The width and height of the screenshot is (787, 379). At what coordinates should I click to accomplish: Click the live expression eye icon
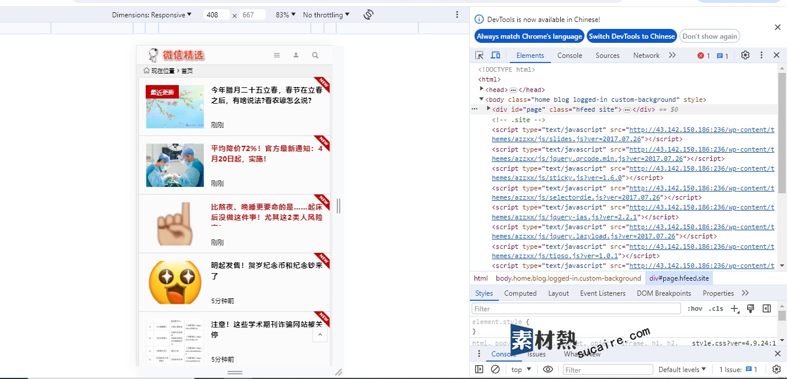[x=548, y=369]
